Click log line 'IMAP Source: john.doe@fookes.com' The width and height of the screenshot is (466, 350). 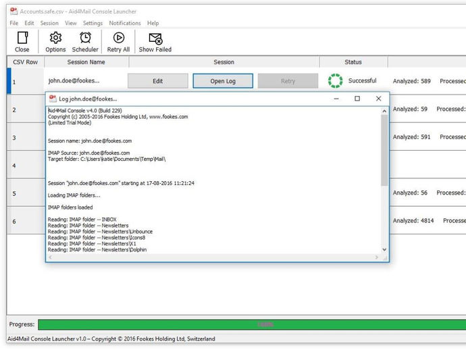[x=89, y=153]
